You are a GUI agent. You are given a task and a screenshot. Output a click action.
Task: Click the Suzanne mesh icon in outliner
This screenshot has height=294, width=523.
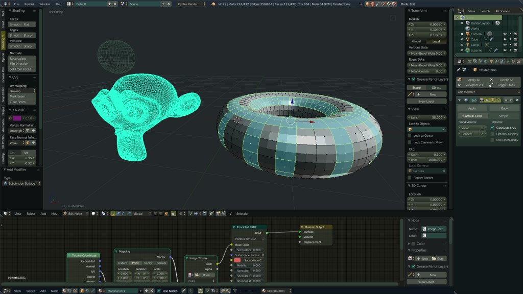click(468, 50)
